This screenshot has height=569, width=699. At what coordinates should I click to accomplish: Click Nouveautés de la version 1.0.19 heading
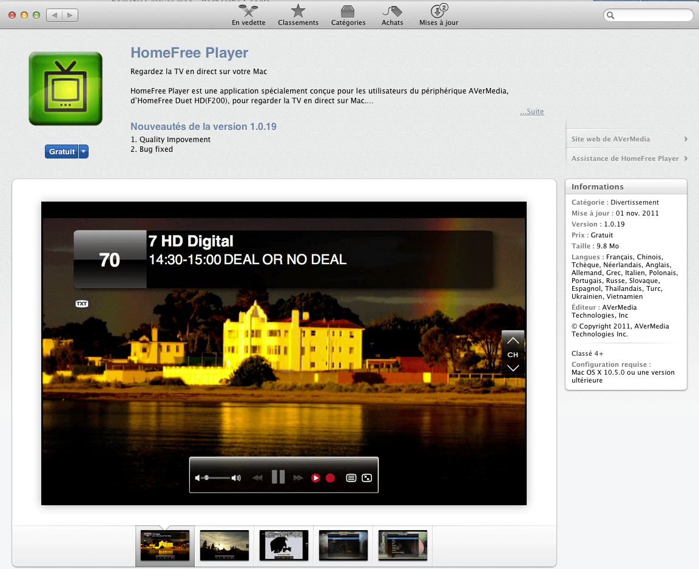click(203, 127)
